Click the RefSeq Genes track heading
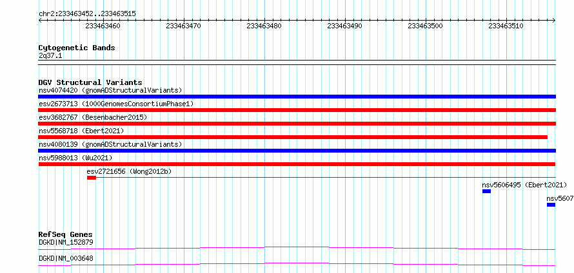The width and height of the screenshot is (574, 273). [66, 234]
